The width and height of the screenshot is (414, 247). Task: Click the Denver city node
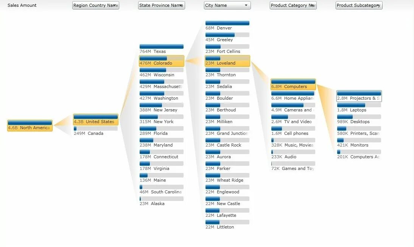click(x=227, y=26)
